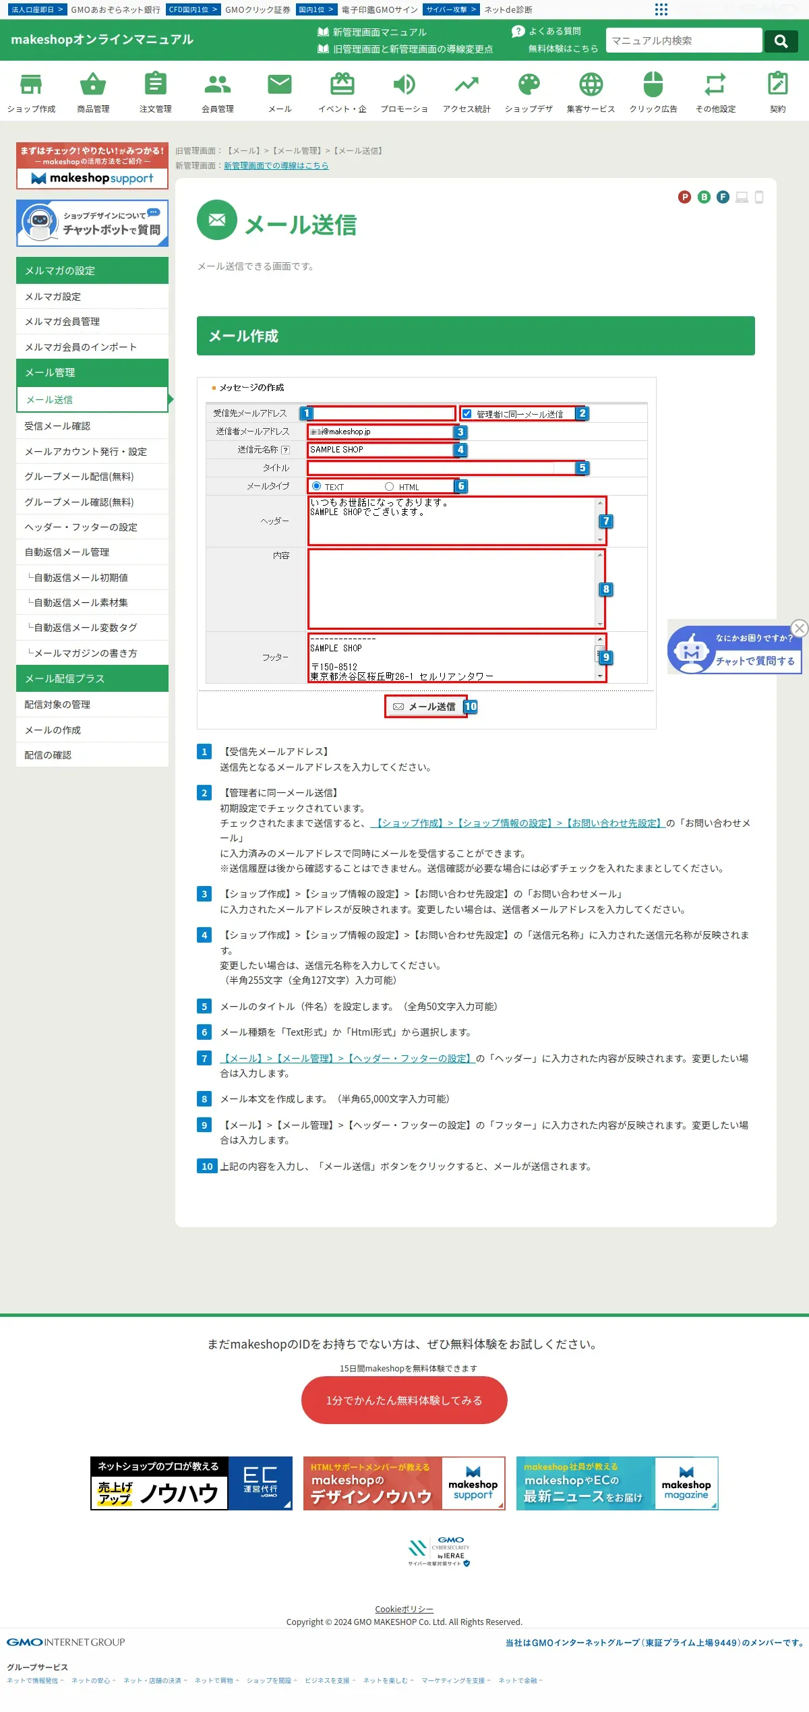809x1712 pixels.
Task: Open チャットで質問する robot widget
Action: tap(733, 650)
